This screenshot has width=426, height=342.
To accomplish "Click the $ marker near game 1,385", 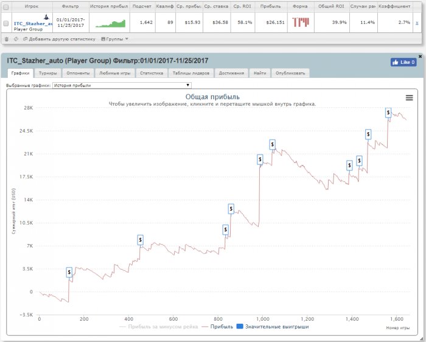I will (x=349, y=166).
